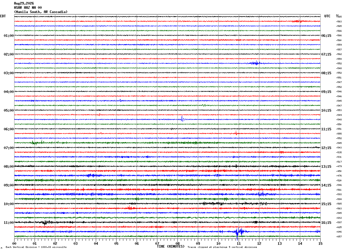Click the CDT timezone header

point(3,16)
